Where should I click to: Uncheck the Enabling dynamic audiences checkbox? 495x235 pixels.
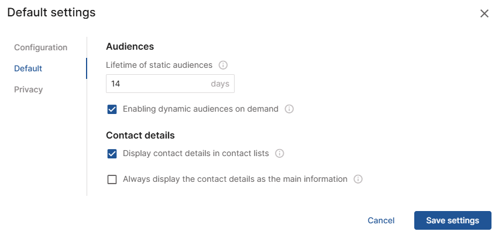point(112,109)
